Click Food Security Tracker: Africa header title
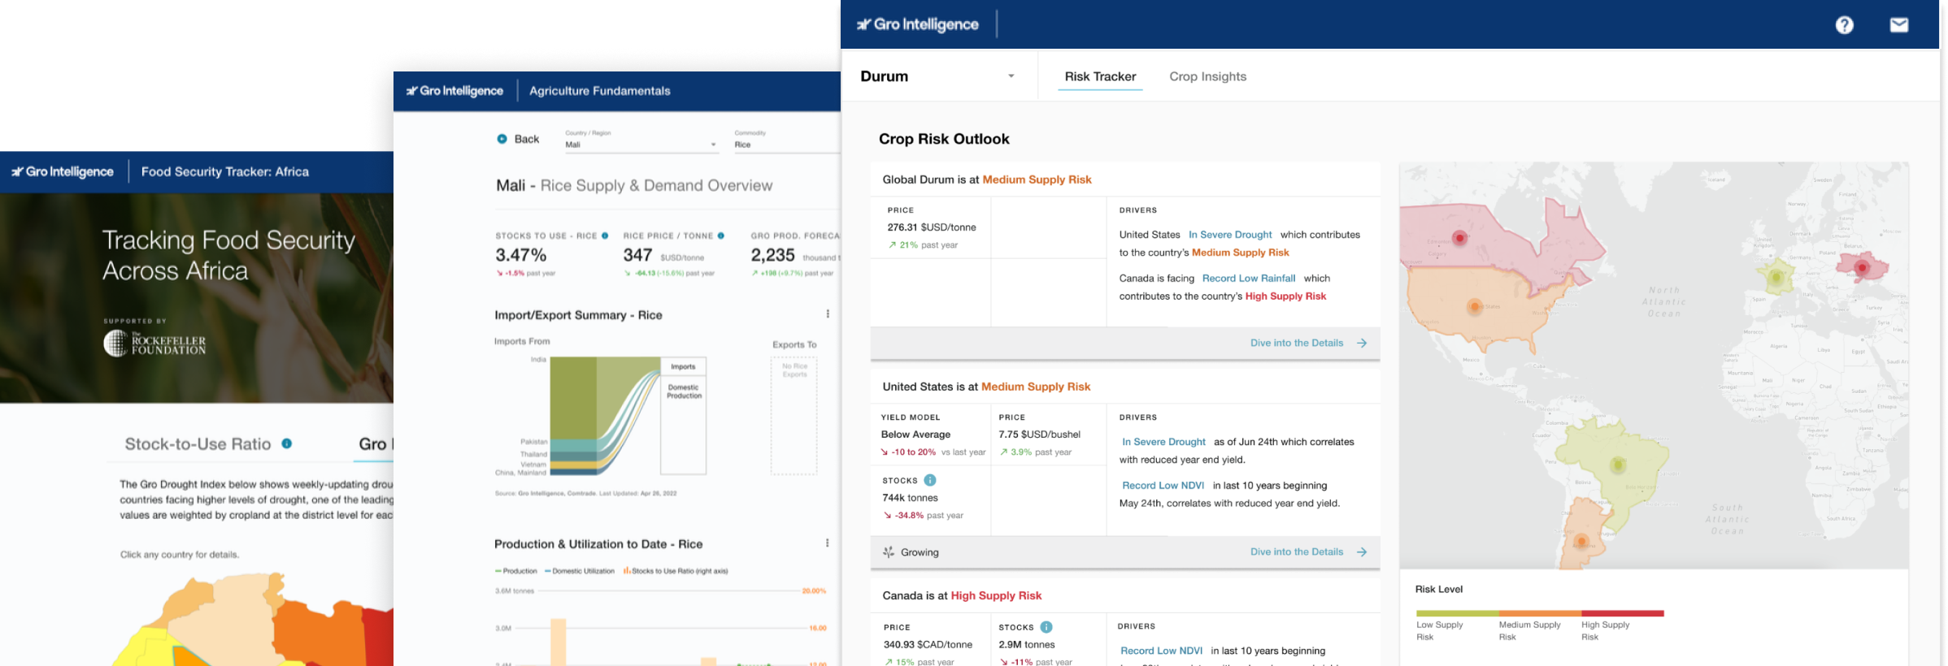The width and height of the screenshot is (1948, 666). pos(225,171)
